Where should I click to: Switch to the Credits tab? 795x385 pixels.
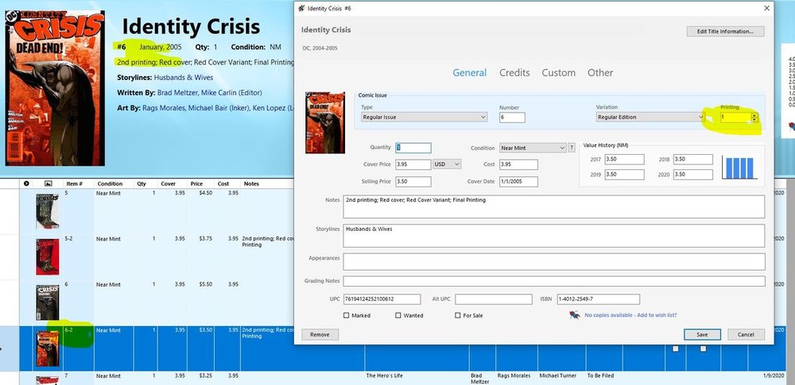514,73
